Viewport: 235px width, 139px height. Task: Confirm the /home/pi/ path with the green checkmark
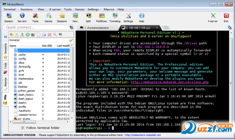pos(71,40)
